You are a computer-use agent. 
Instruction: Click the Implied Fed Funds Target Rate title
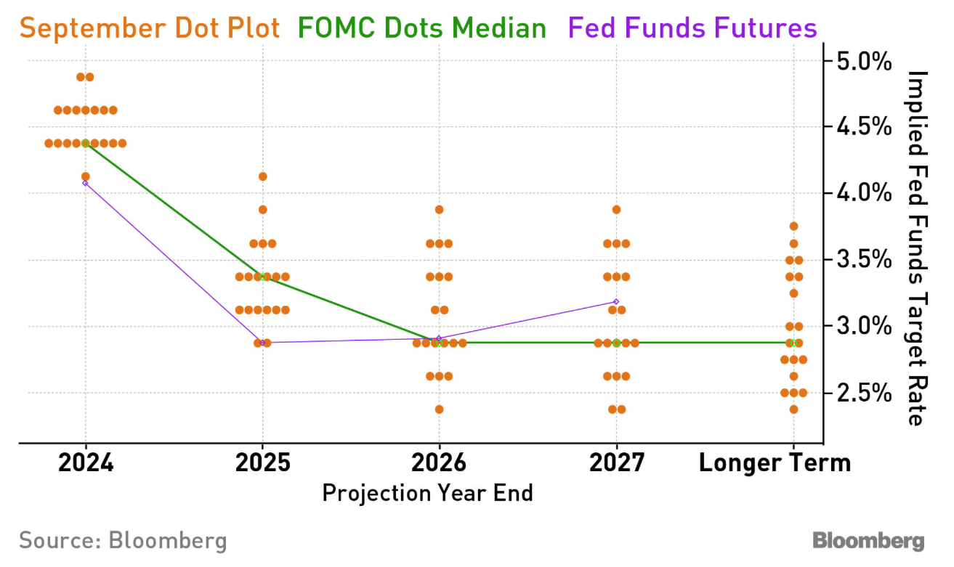click(918, 248)
